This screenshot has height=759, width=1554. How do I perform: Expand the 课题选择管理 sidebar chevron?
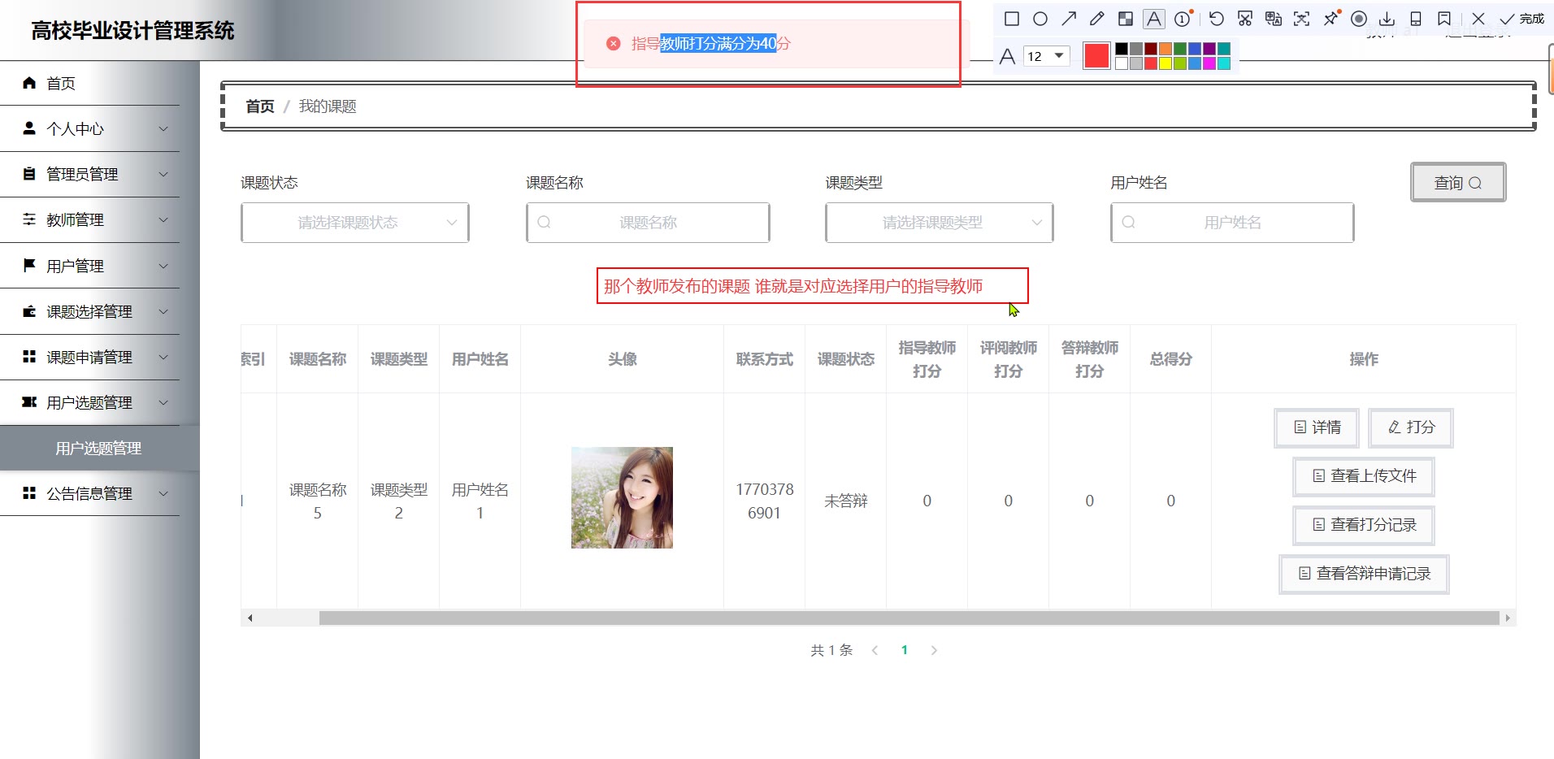(163, 311)
